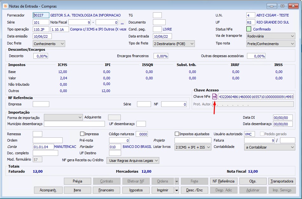The height and width of the screenshot is (199, 302).
Task: Expand the Contabilidade dropdown
Action: (270, 147)
